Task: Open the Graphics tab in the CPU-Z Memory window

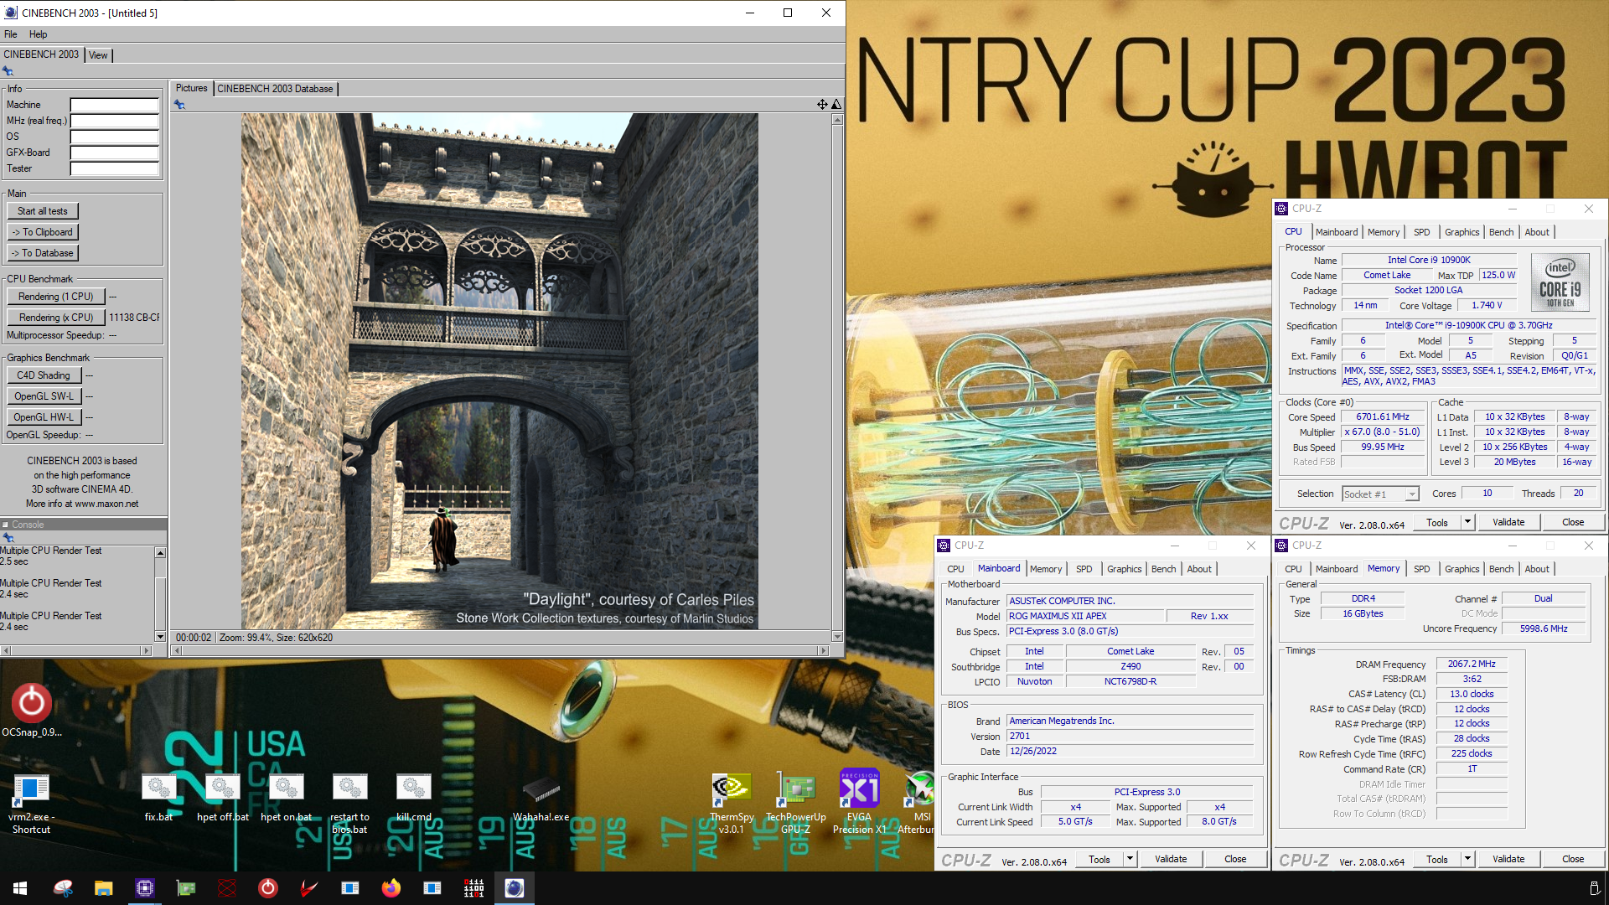Action: (1462, 569)
